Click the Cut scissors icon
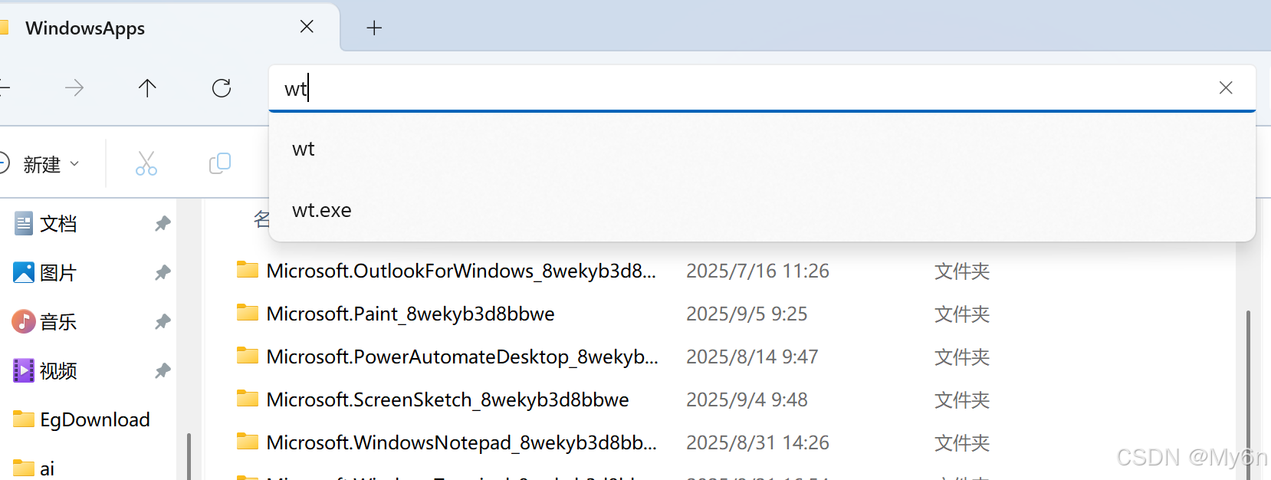Image resolution: width=1271 pixels, height=480 pixels. (146, 163)
